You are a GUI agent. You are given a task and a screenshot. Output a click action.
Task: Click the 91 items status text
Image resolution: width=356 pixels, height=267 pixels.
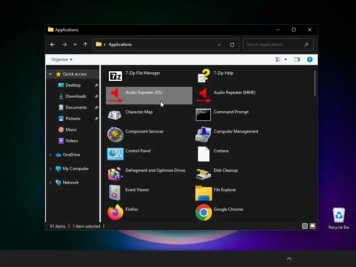point(58,226)
